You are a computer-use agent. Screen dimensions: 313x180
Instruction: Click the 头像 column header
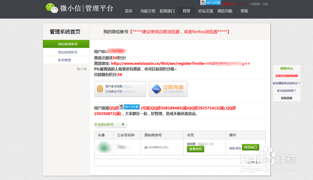101,135
